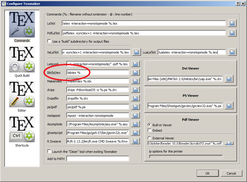Dismiss the dialog with Cancel

pos(231,173)
